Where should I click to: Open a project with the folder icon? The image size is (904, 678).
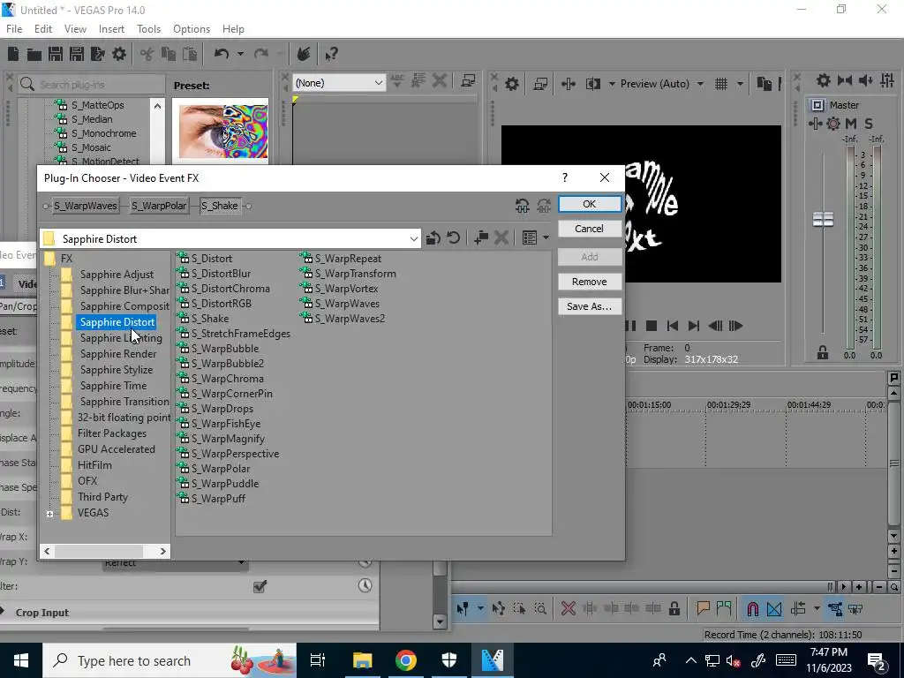tap(34, 54)
